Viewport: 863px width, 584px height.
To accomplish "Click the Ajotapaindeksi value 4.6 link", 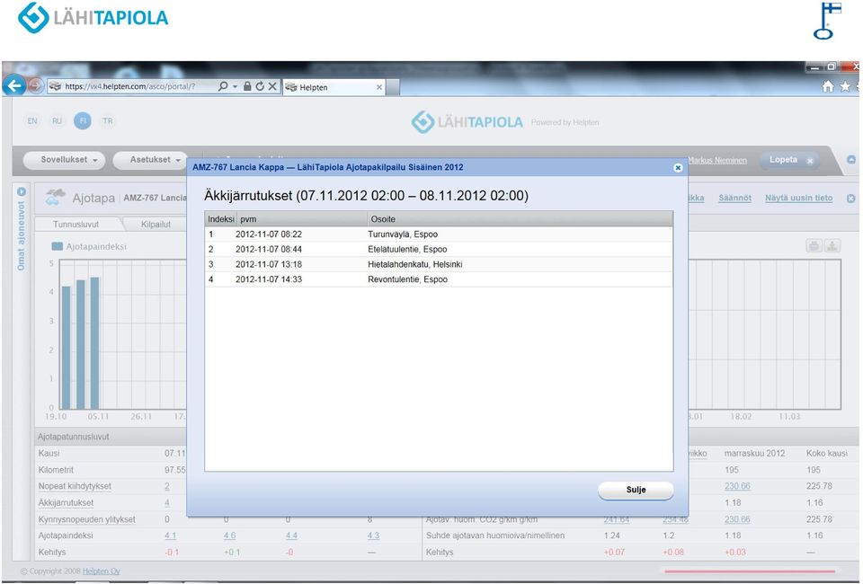I will 229,535.
